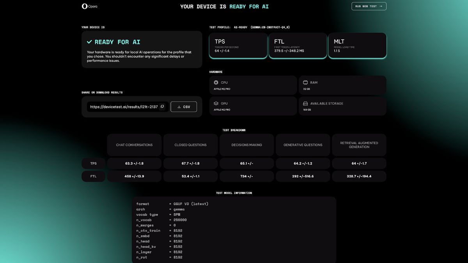This screenshot has height=263, width=468.
Task: Click the Available Storage drive icon
Action: pyautogui.click(x=305, y=103)
